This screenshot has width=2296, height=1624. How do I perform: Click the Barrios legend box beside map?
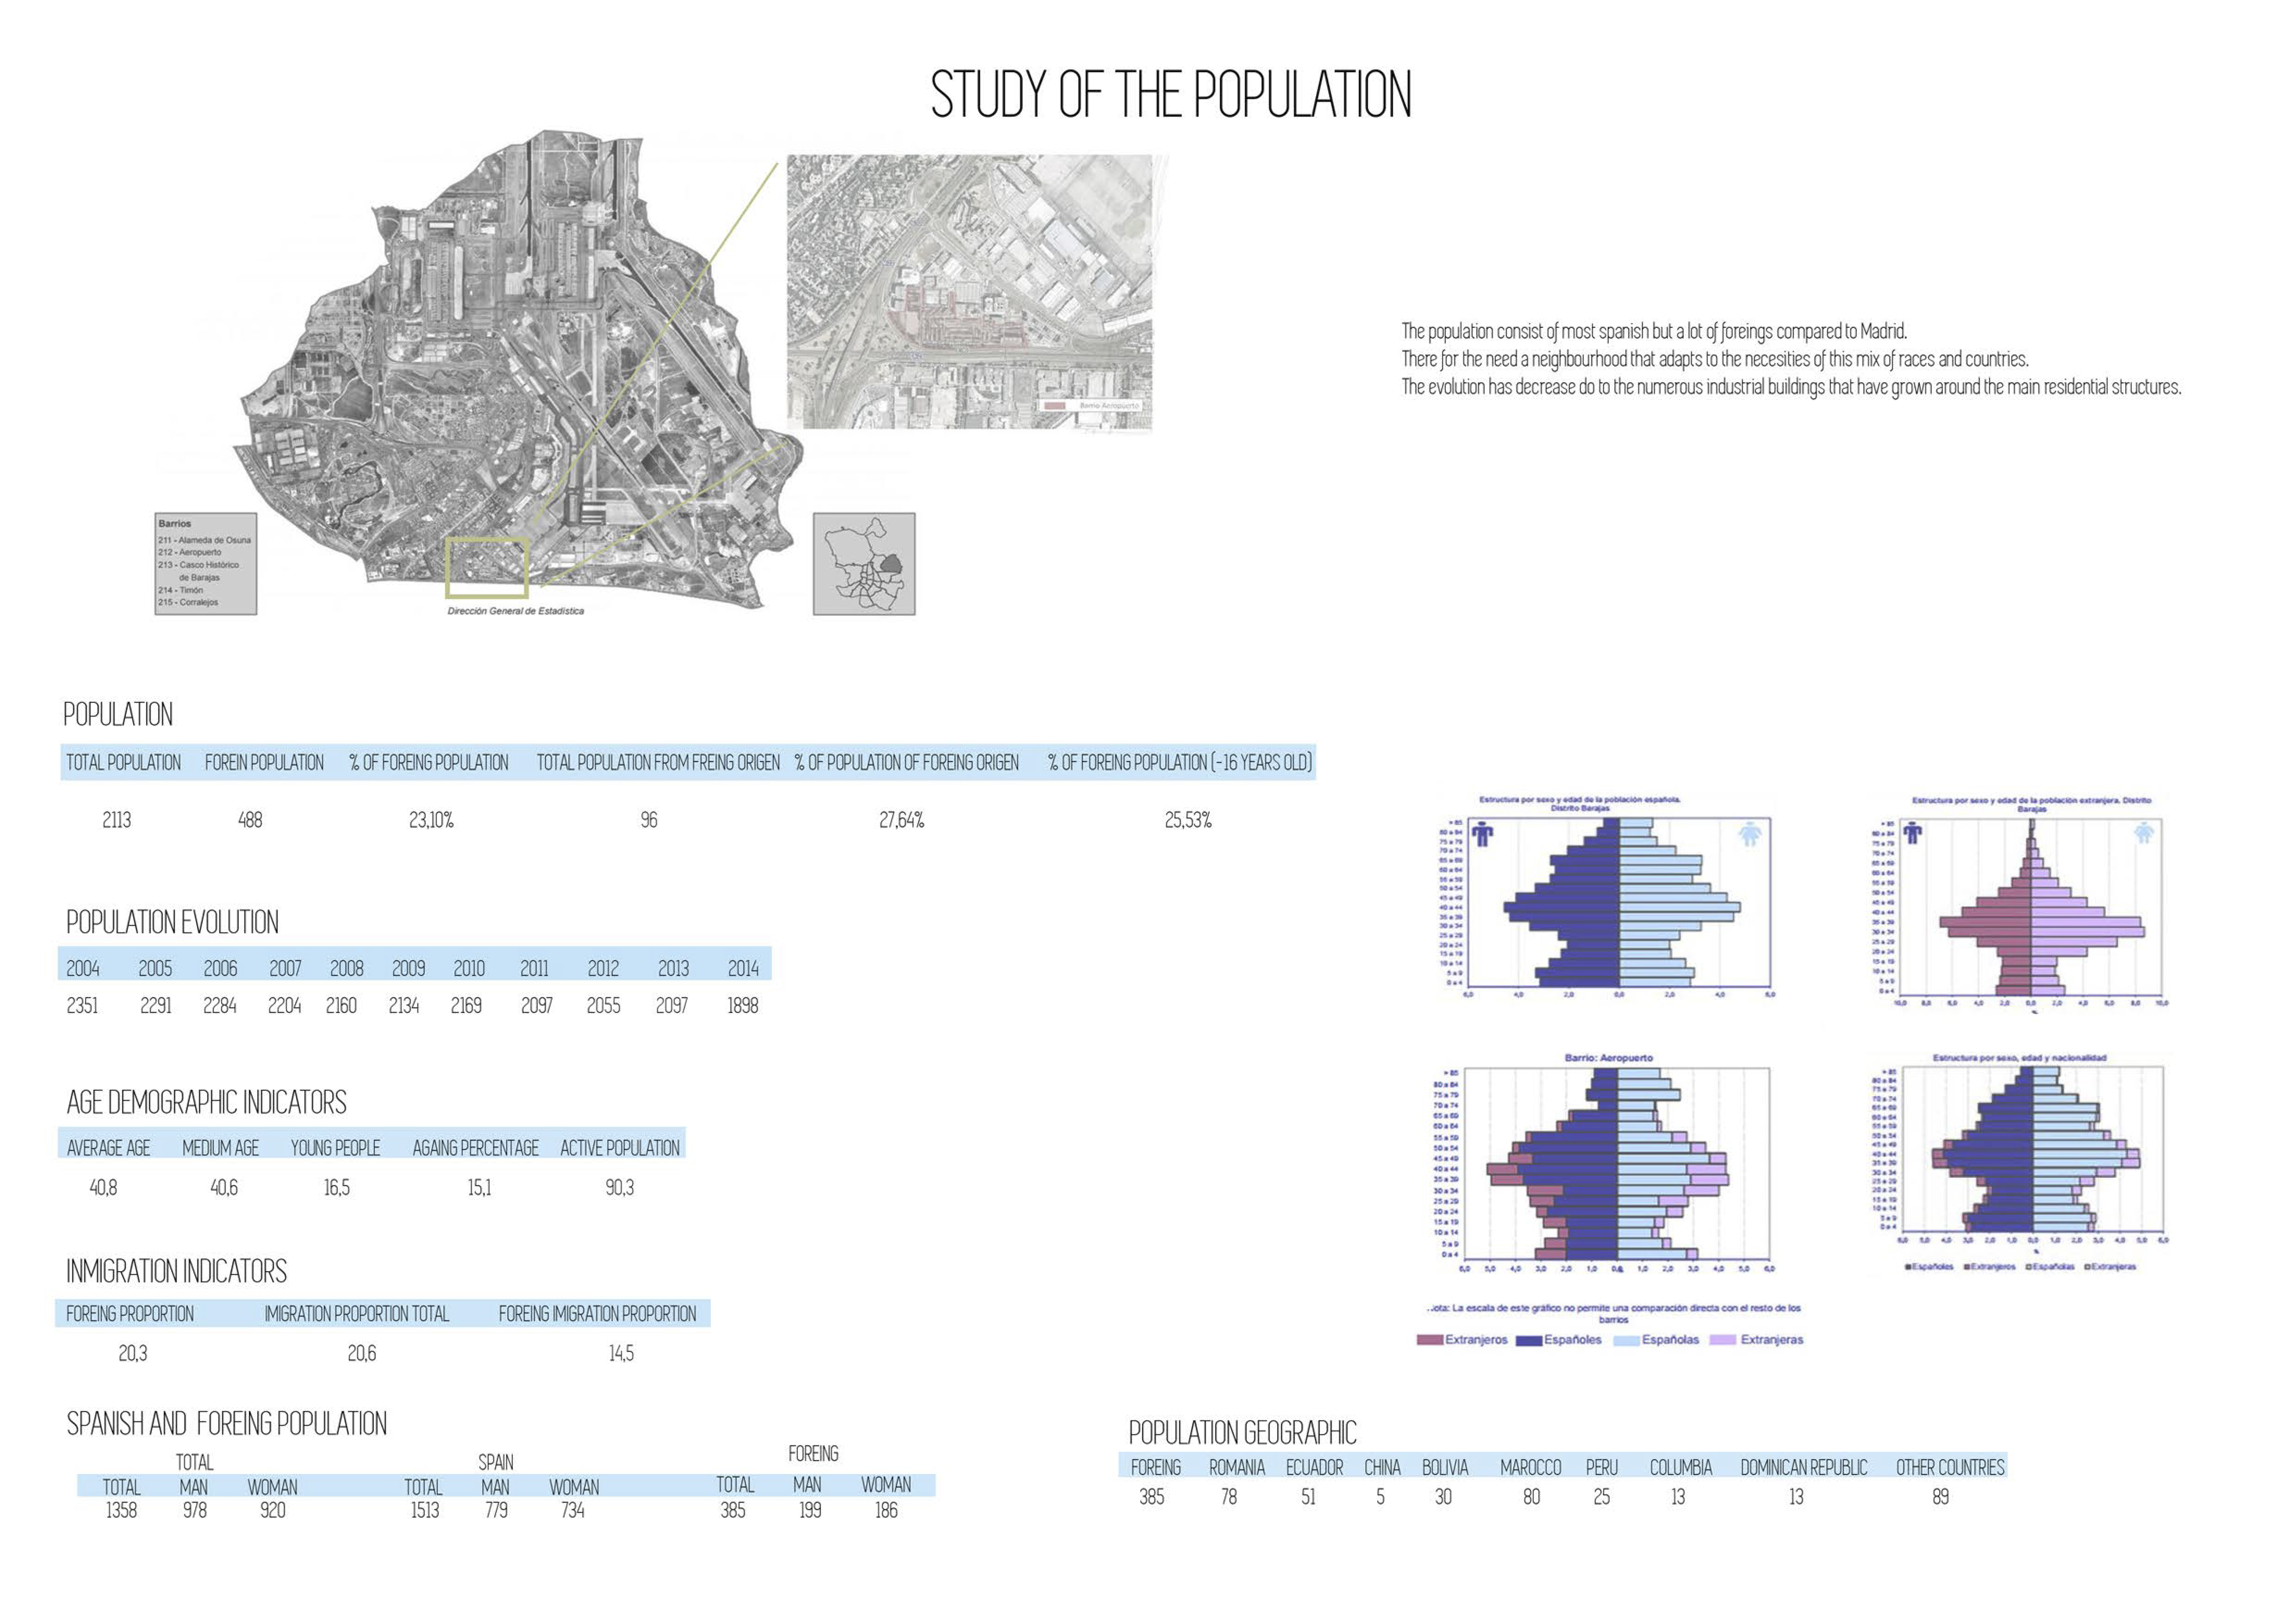205,564
